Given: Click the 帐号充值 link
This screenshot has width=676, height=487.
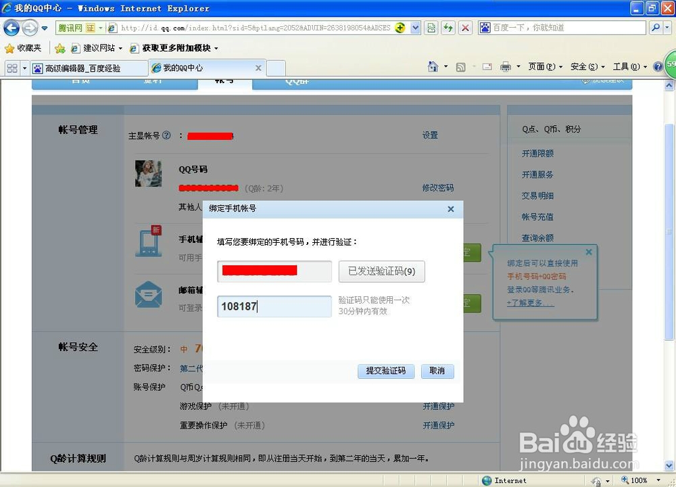Looking at the screenshot, I should [x=537, y=216].
